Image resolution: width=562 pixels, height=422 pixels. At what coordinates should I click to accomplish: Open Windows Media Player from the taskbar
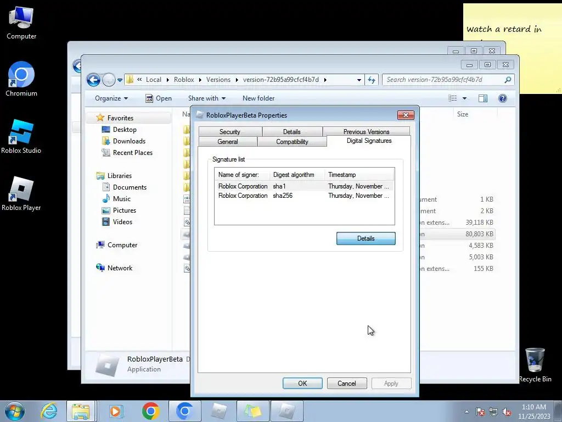pos(116,411)
